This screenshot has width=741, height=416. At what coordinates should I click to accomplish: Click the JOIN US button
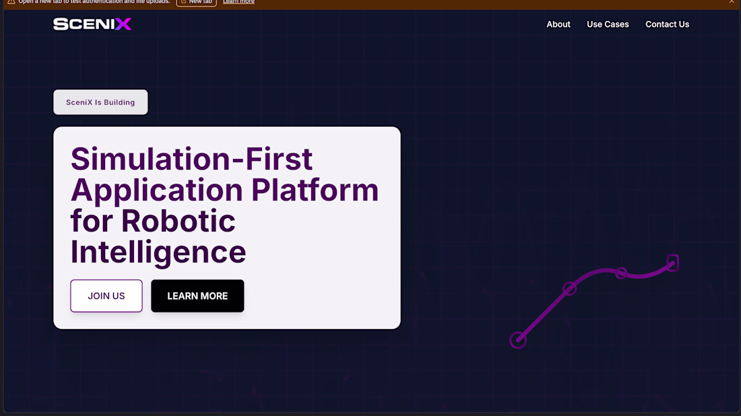click(x=106, y=296)
